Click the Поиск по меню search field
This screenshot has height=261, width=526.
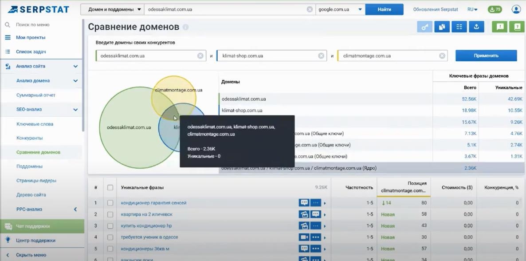[32, 24]
